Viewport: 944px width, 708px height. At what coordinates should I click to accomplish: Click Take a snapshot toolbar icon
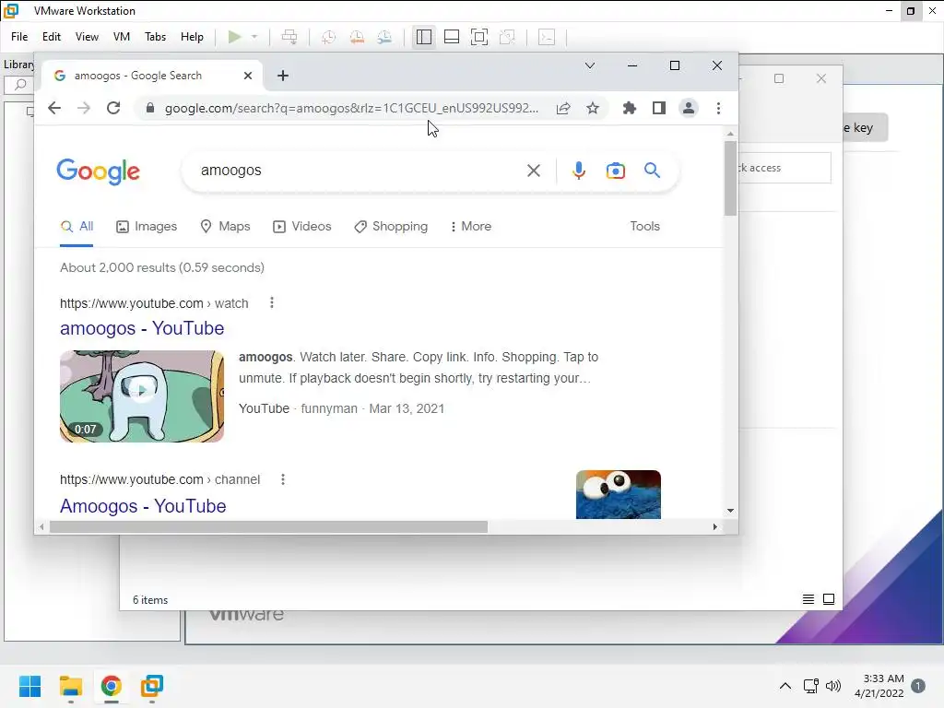tap(328, 37)
